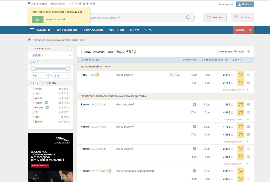Open the Автоточки menu item
This screenshot has height=182, width=270.
coord(116,30)
